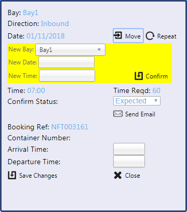
Task: Click the Repeat button text
Action: pos(167,36)
